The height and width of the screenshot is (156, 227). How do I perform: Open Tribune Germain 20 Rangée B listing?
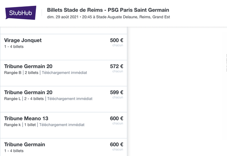(x=64, y=73)
